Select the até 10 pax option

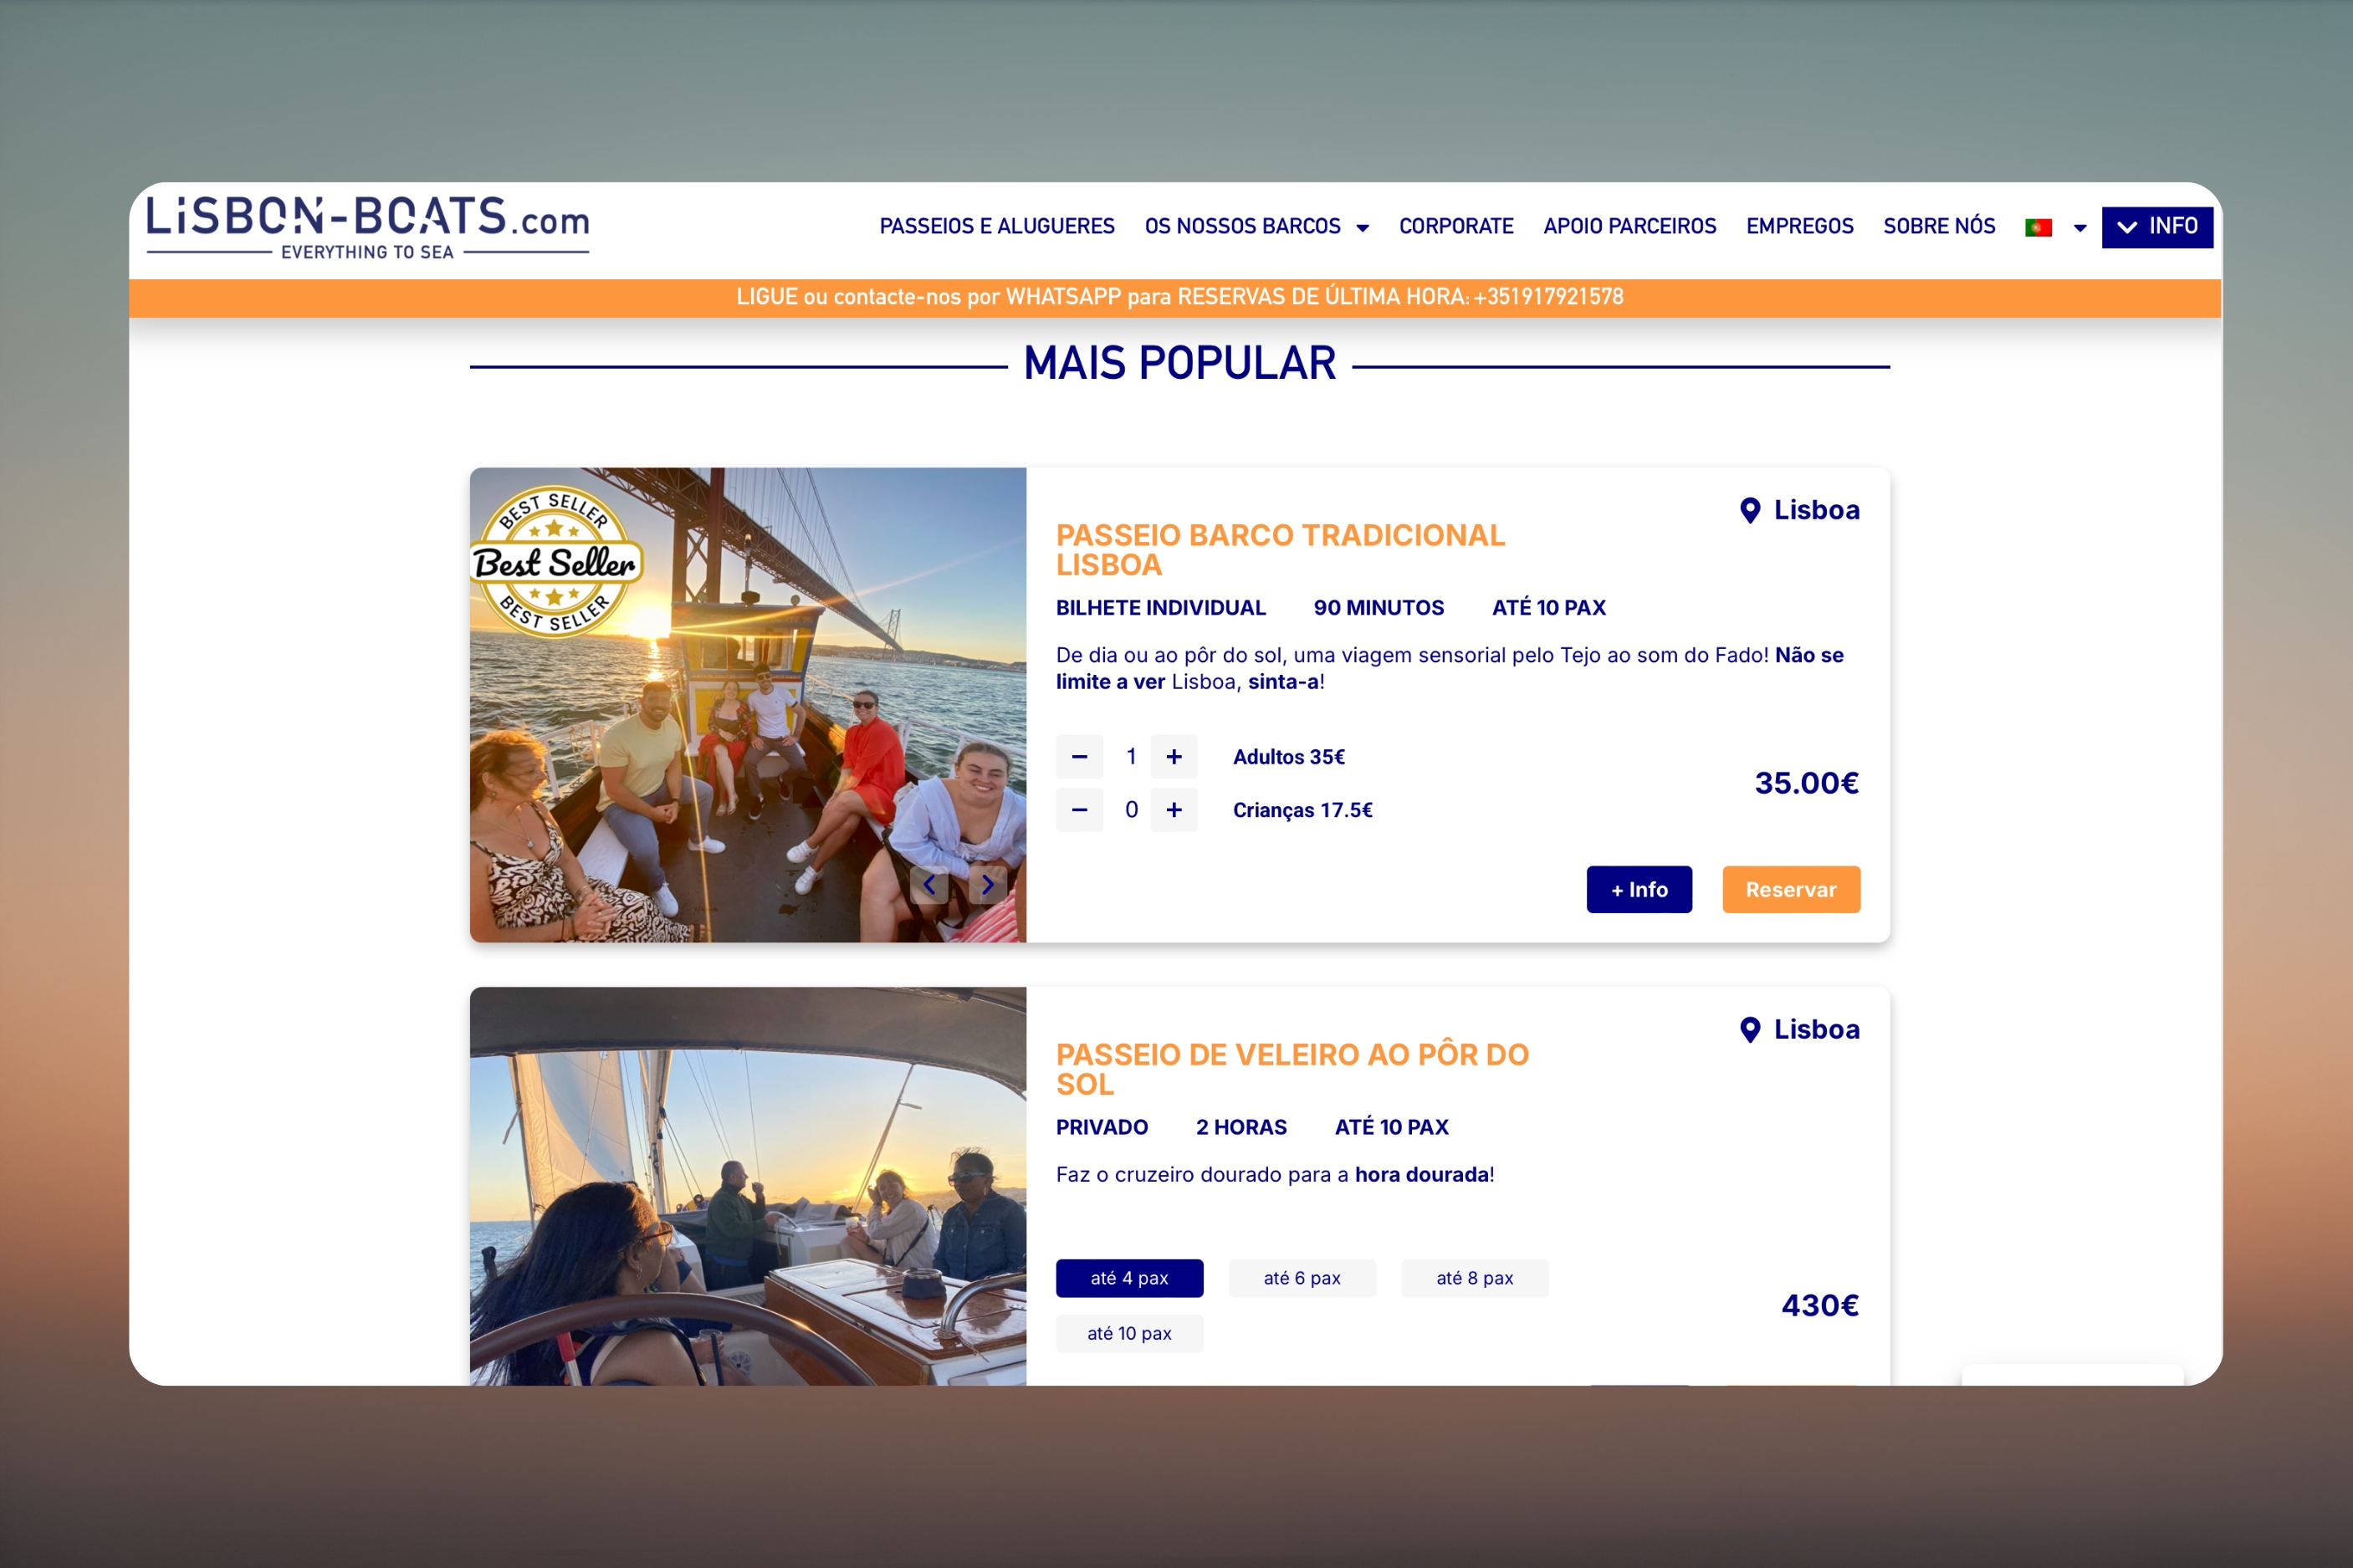[x=1129, y=1334]
